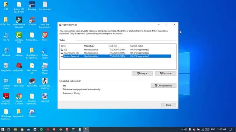Viewport: 236px width, 132px height.
Task: Open the Booking desktop shortcut
Action: coord(32,6)
